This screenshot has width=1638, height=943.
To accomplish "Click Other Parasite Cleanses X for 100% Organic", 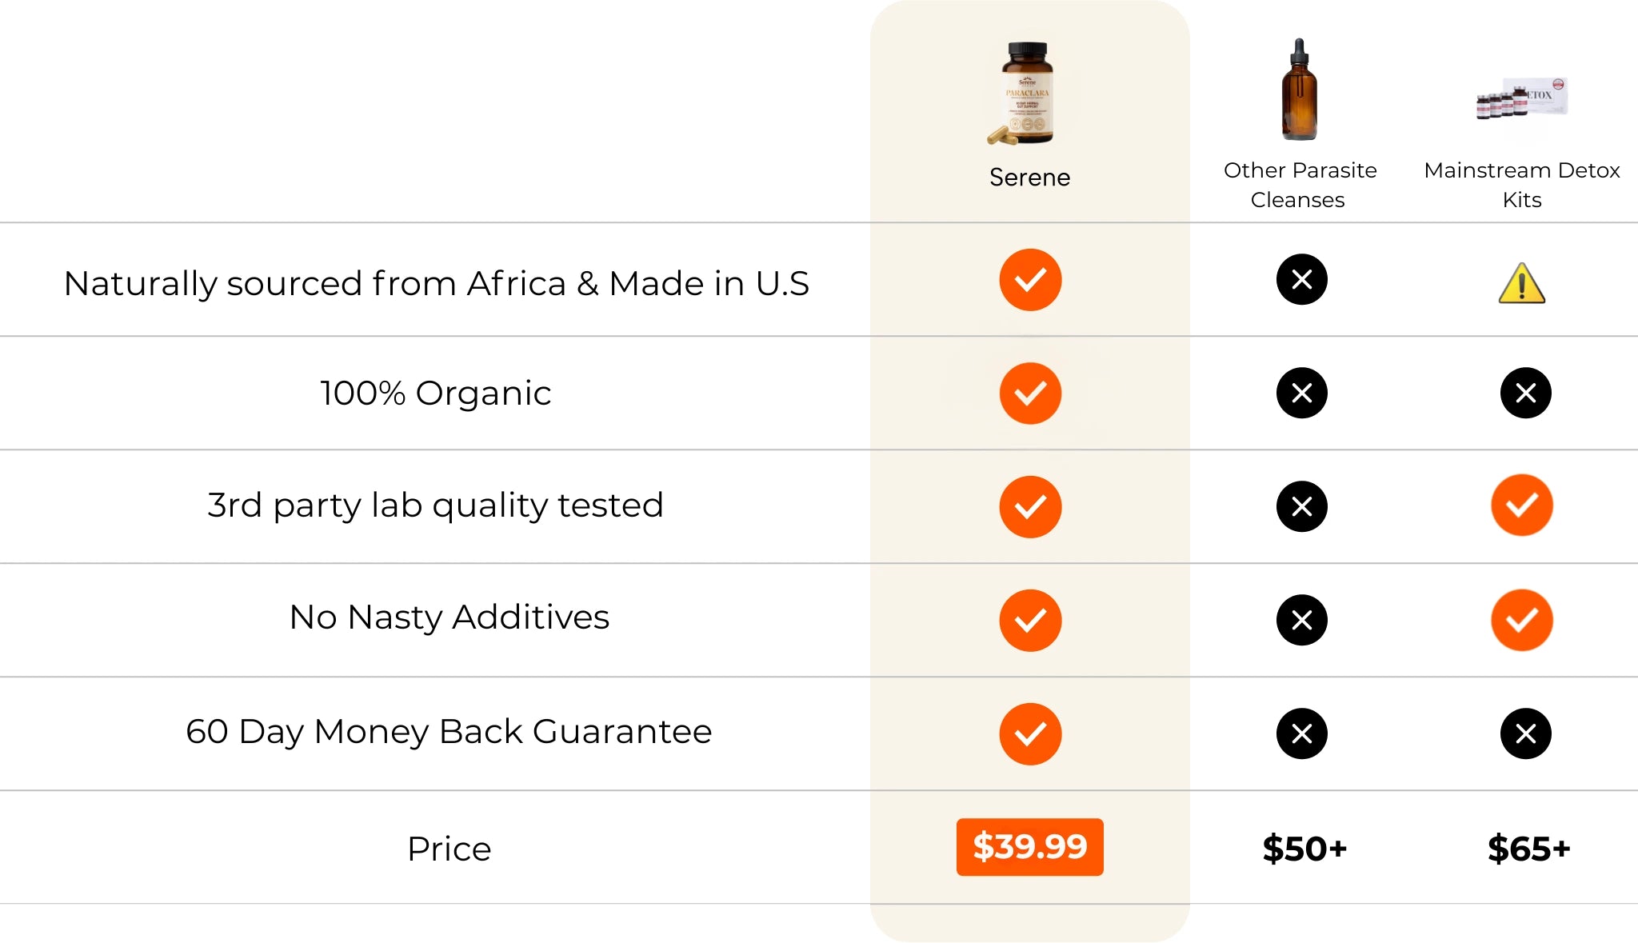I will 1301,393.
